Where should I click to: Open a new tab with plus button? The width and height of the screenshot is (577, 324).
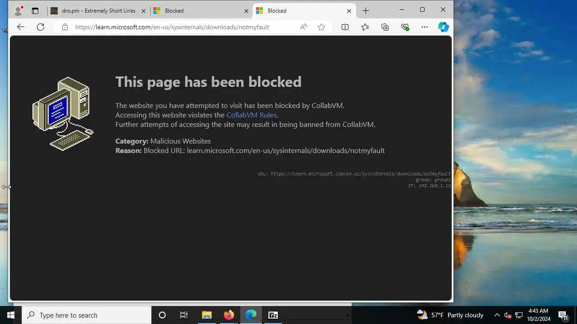366,10
